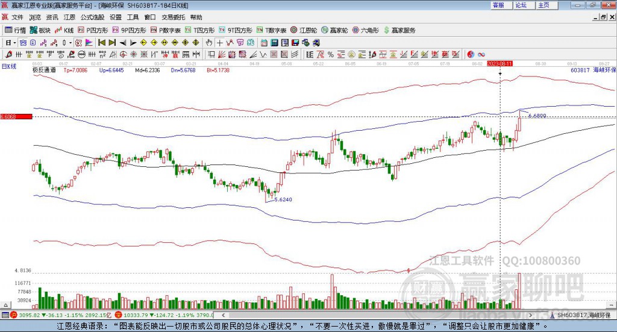Screen dimensions: 617x332
Task: Step chart forward with black right arrow
Action: click(133, 43)
